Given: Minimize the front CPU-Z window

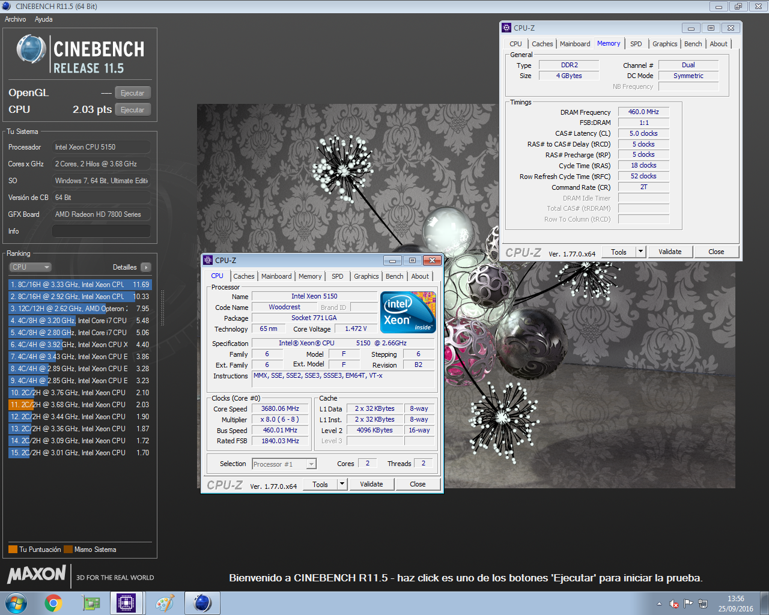Looking at the screenshot, I should pos(392,260).
